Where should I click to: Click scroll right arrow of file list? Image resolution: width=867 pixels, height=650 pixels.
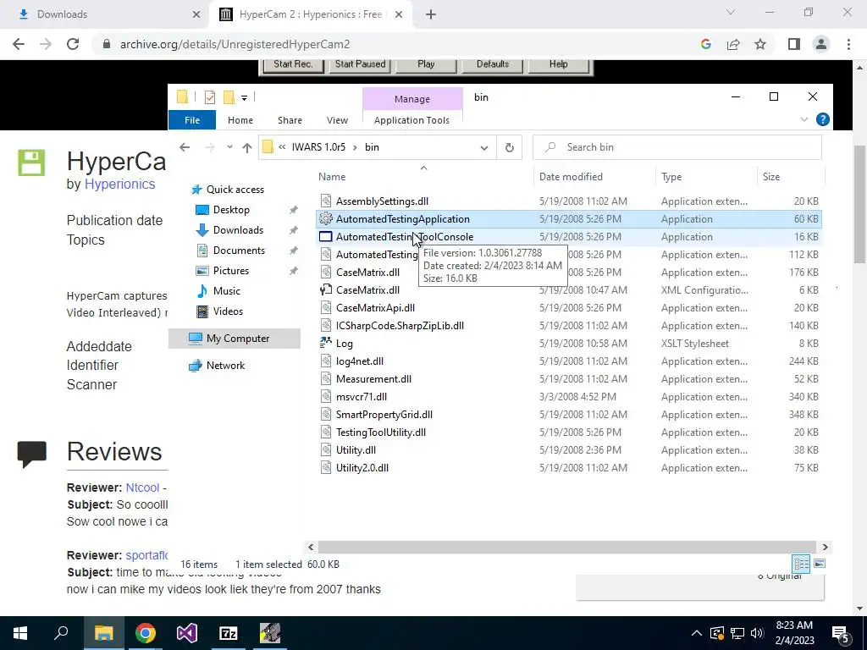[825, 548]
